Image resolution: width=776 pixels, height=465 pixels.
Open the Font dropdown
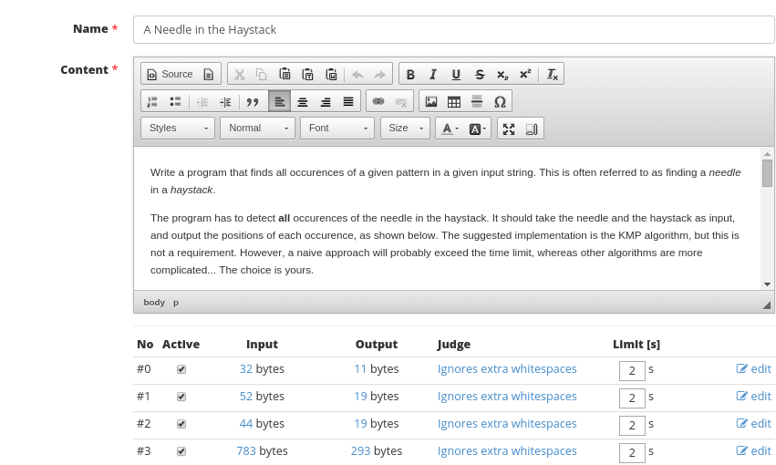click(x=337, y=129)
